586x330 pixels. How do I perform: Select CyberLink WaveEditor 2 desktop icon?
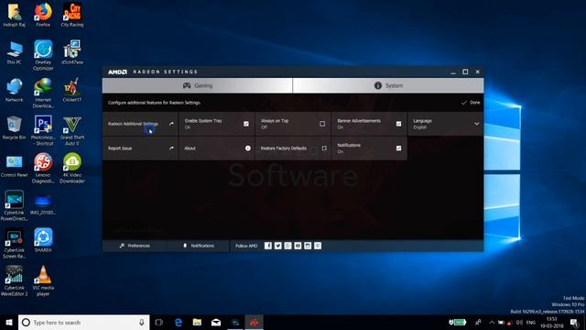(x=15, y=280)
